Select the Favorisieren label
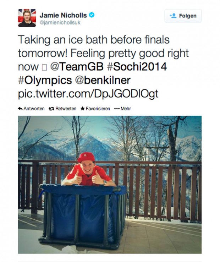The width and height of the screenshot is (220, 262). tap(98, 109)
